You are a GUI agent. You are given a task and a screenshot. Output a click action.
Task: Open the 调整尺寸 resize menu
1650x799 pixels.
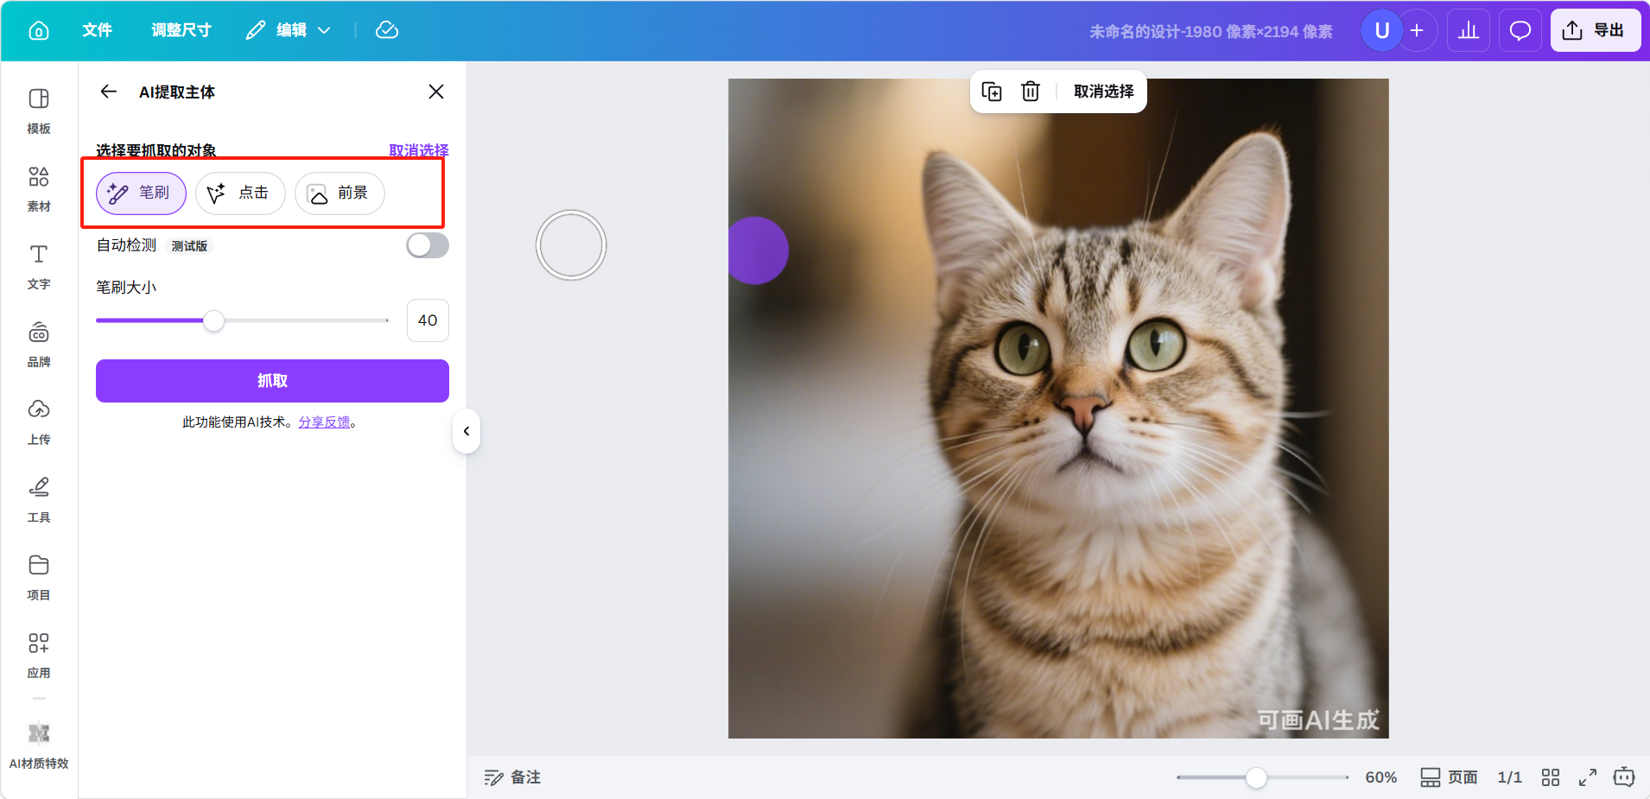pos(181,30)
